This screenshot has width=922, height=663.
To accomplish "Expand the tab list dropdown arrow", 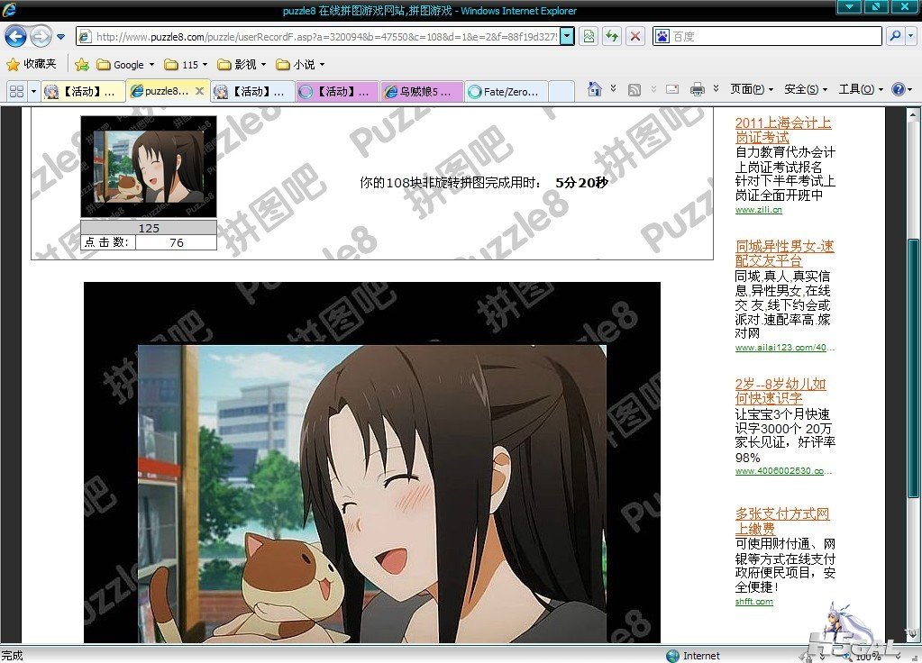I will pos(33,91).
